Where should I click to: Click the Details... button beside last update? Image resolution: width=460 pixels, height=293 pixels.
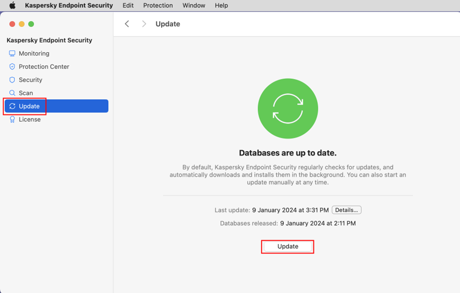pyautogui.click(x=346, y=210)
